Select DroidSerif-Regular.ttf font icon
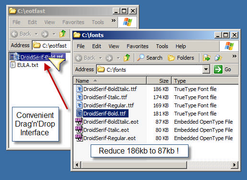247x180 pixels. [79, 105]
